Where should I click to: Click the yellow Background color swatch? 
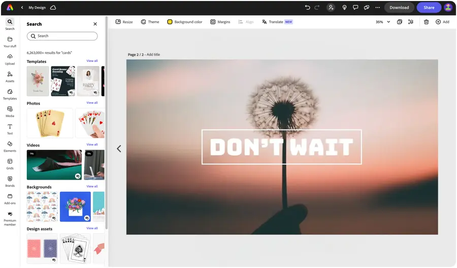170,22
